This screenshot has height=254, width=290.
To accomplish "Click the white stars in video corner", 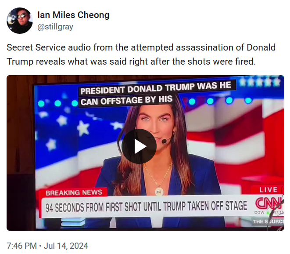I will click(x=260, y=82).
